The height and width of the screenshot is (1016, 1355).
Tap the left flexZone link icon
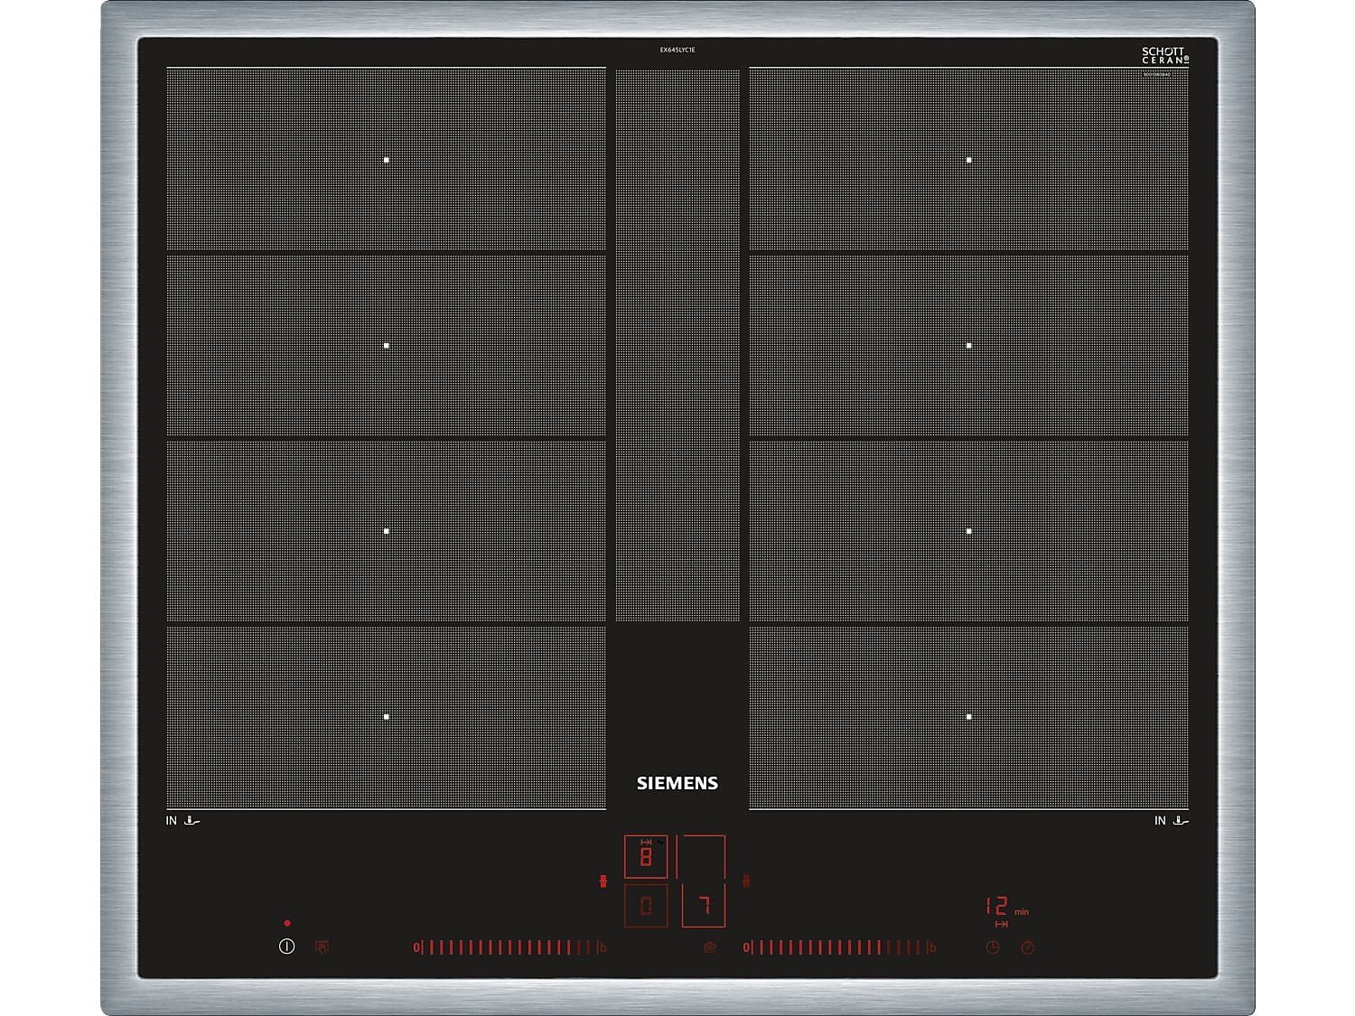(x=603, y=881)
